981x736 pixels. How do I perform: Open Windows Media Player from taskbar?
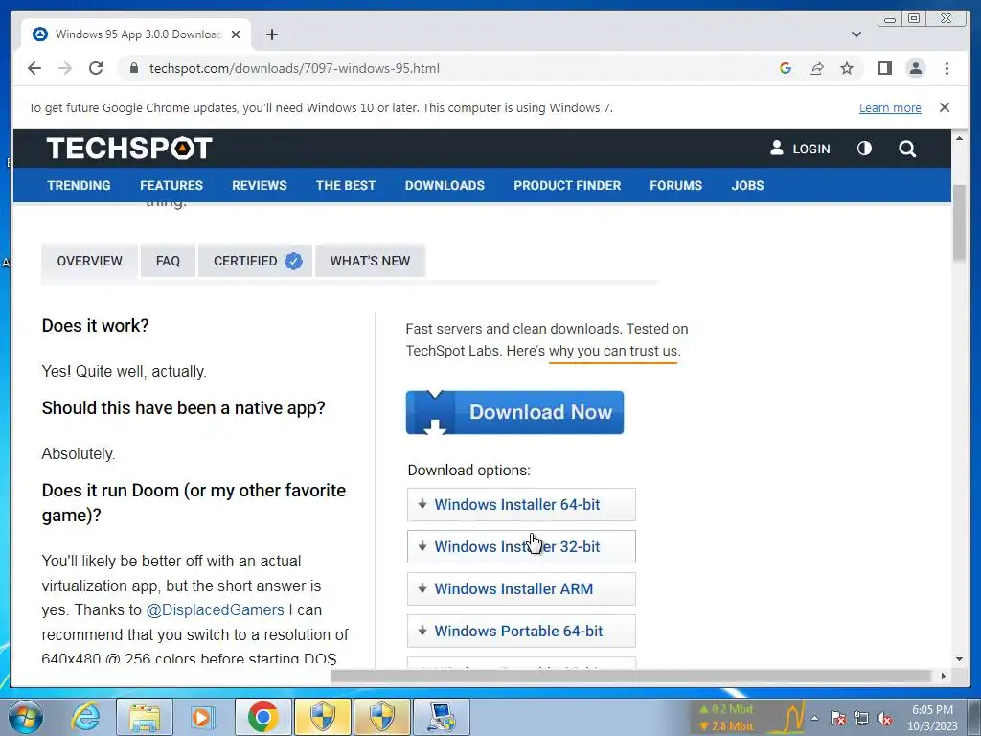click(203, 717)
